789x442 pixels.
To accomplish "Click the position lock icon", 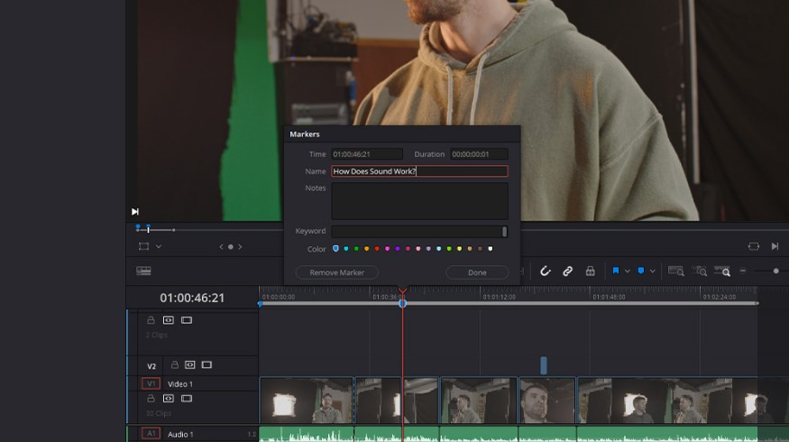I will (590, 271).
